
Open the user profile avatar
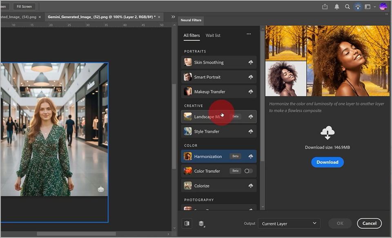pyautogui.click(x=383, y=7)
